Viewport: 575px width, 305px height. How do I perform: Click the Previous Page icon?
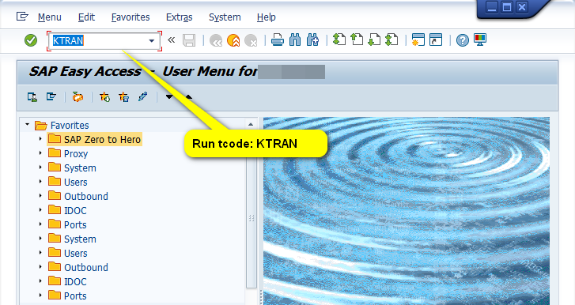357,40
